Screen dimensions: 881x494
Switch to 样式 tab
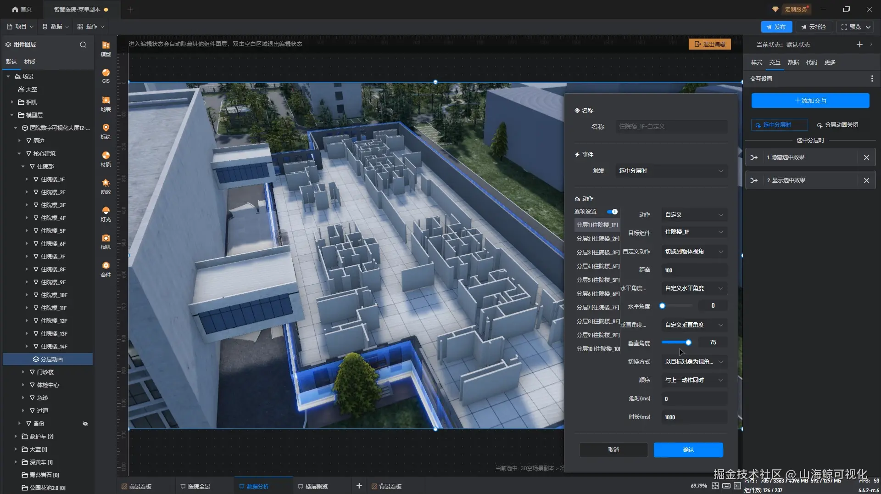(756, 62)
